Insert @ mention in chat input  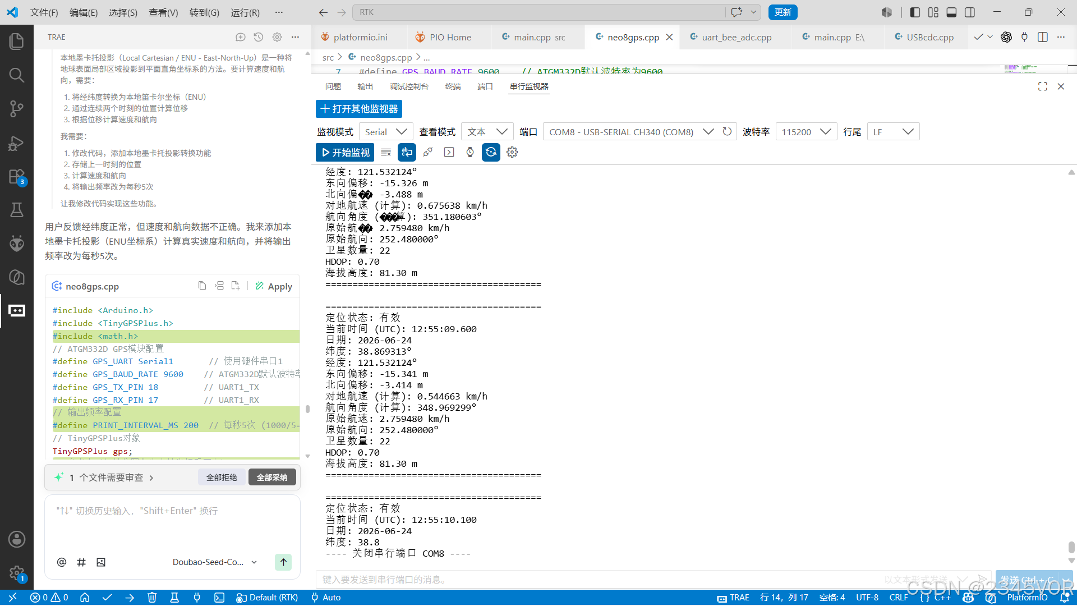tap(62, 562)
